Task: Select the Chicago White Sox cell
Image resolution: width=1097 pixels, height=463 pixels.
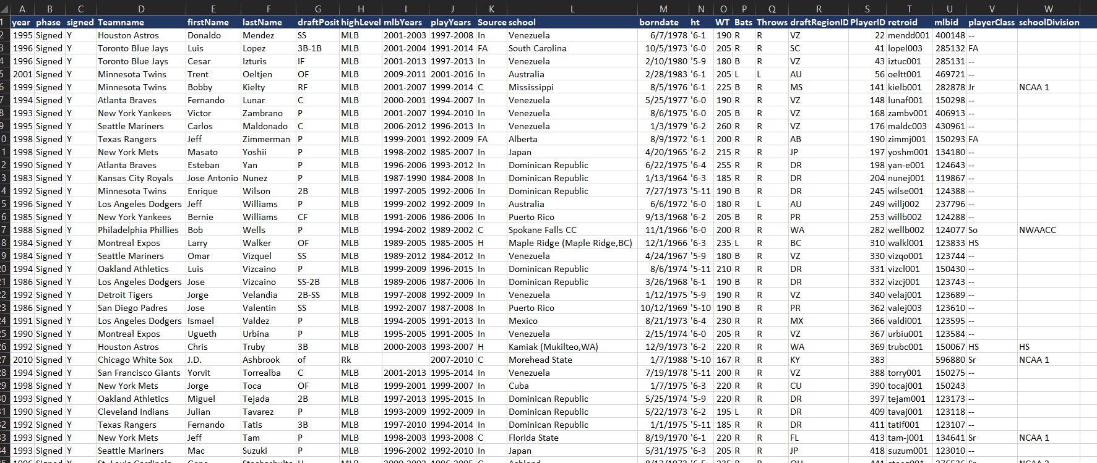Action: tap(135, 360)
